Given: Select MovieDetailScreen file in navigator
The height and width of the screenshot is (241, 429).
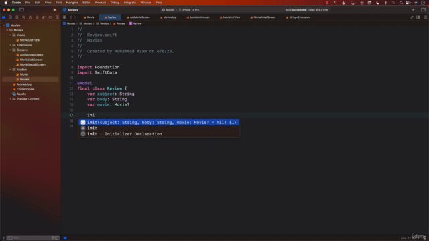Looking at the screenshot, I should (x=33, y=64).
